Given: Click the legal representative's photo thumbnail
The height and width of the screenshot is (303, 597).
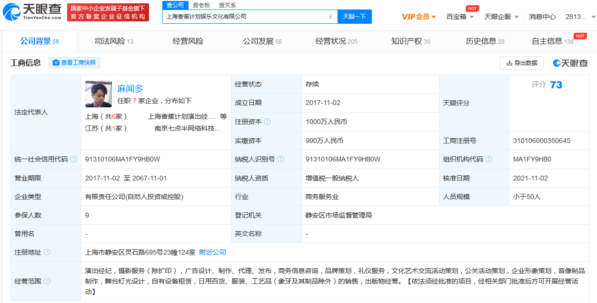Looking at the screenshot, I should pyautogui.click(x=99, y=94).
